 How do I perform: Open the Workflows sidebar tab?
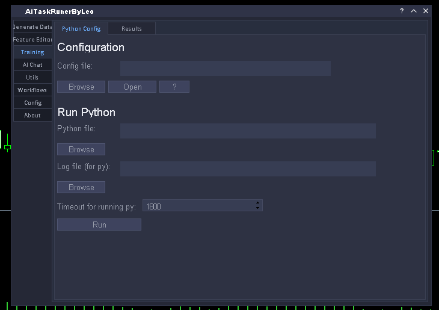(x=32, y=90)
